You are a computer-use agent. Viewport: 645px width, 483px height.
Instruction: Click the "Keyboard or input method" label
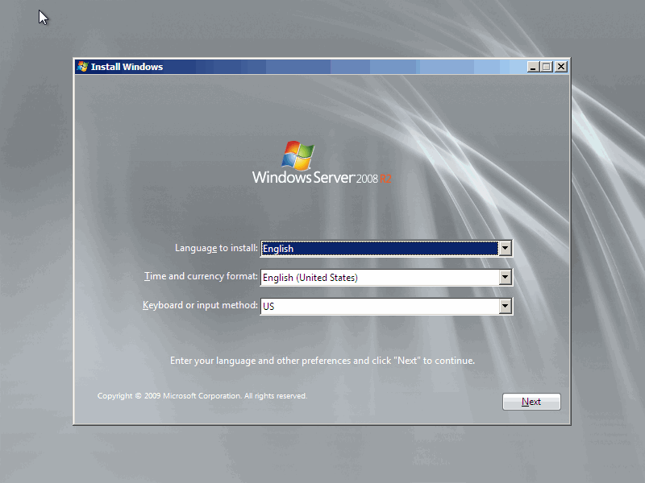point(200,305)
